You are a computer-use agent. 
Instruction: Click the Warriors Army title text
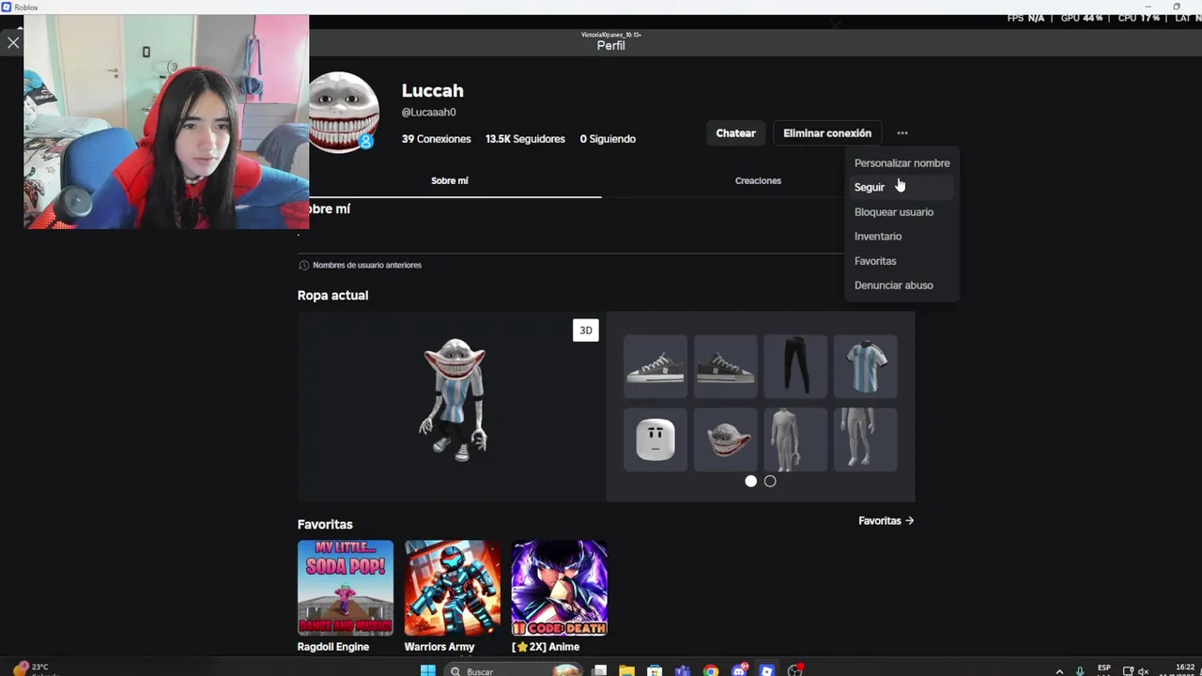(439, 647)
